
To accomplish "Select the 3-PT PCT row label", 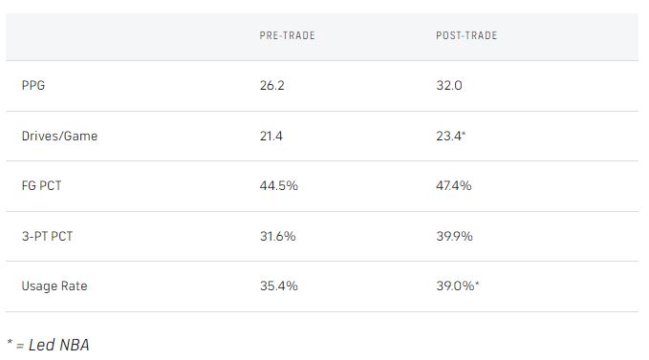I will click(x=47, y=236).
